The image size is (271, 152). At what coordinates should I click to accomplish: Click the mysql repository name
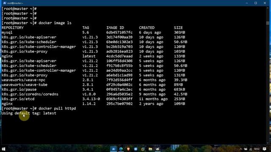pyautogui.click(x=7, y=33)
